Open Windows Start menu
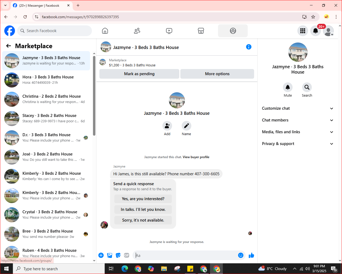This screenshot has height=274, width=342. pyautogui.click(x=6, y=269)
